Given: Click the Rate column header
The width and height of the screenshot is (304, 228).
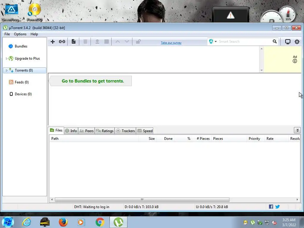Looking at the screenshot, I should pyautogui.click(x=276, y=139).
